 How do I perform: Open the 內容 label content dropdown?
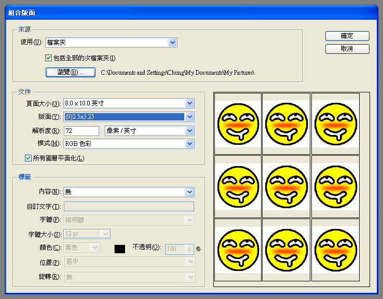point(189,192)
